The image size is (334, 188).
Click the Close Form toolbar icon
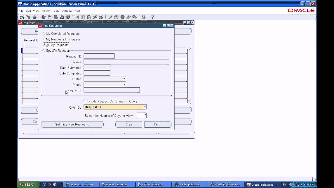click(x=68, y=17)
